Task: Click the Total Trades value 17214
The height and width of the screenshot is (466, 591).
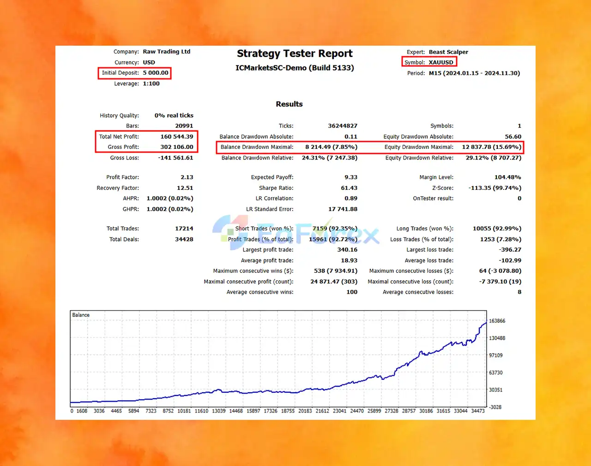Action: [x=184, y=229]
